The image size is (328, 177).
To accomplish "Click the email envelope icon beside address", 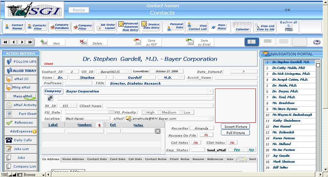I will point(129,119).
